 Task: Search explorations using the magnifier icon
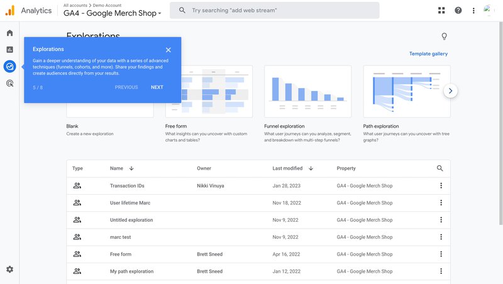pos(439,168)
